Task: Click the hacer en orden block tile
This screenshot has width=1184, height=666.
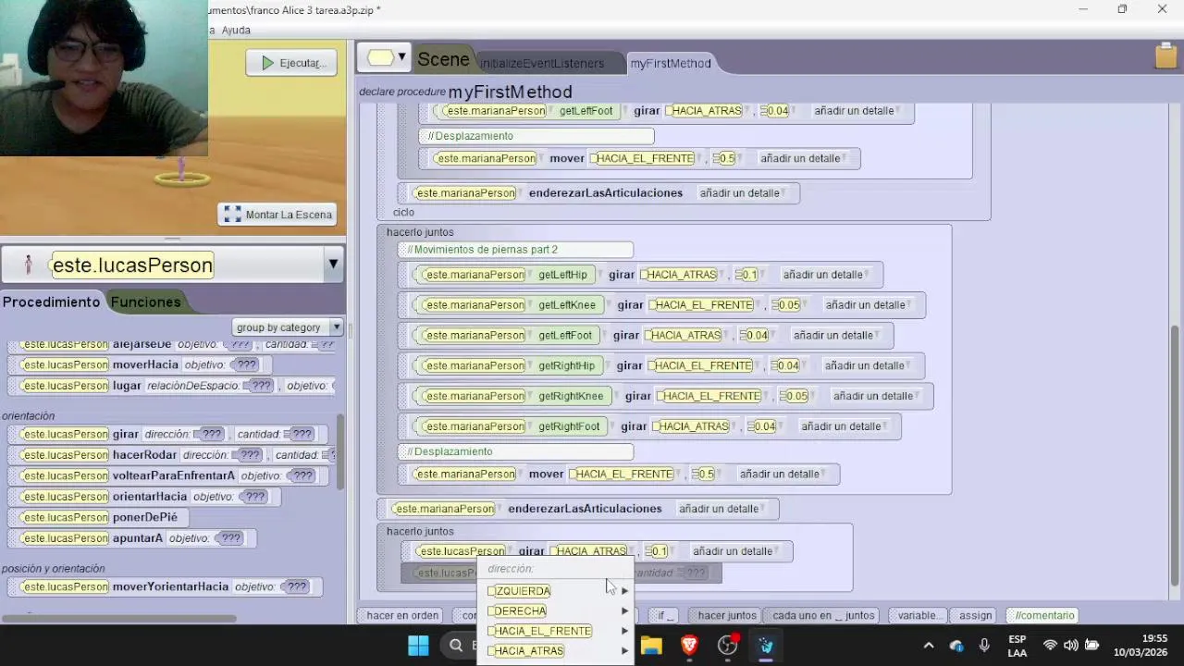Action: click(402, 615)
